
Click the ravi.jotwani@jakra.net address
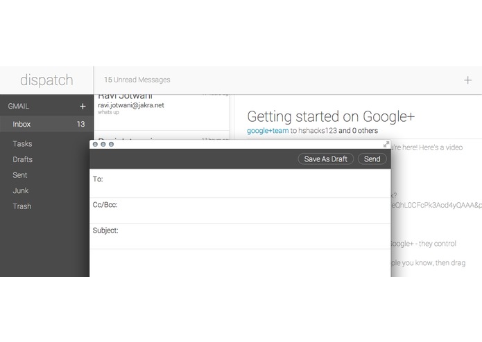pyautogui.click(x=131, y=105)
